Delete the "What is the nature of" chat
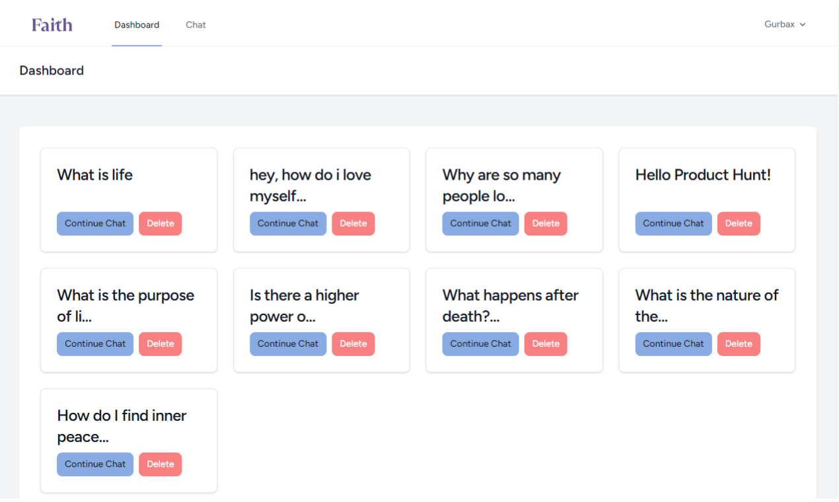 tap(739, 343)
